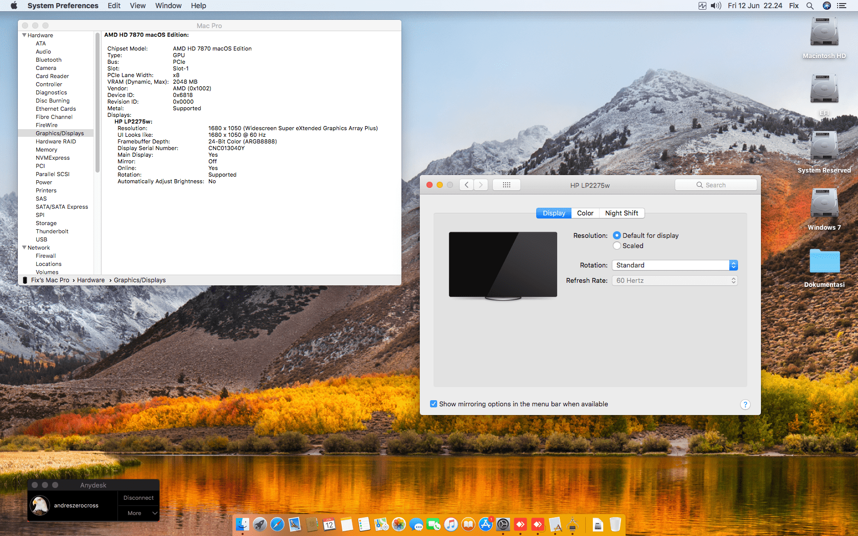This screenshot has height=536, width=858.
Task: Open System Preferences from the Dock
Action: coord(503,524)
